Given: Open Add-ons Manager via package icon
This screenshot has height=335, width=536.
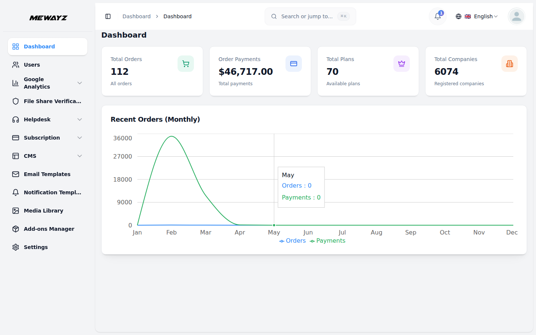Looking at the screenshot, I should pyautogui.click(x=15, y=229).
